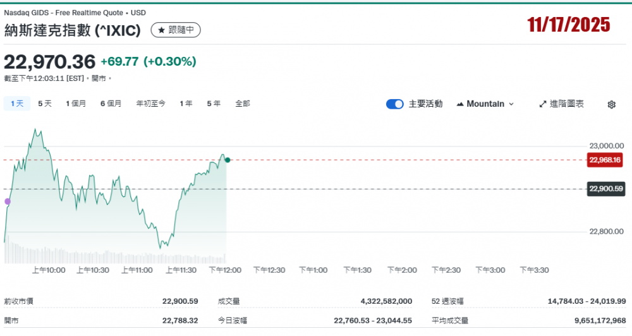Select 全部 to show all history
This screenshot has width=632, height=336.
tap(243, 104)
